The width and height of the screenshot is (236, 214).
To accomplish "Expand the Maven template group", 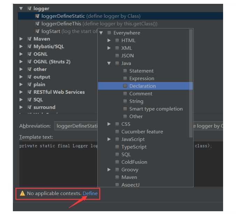I will tap(21, 39).
